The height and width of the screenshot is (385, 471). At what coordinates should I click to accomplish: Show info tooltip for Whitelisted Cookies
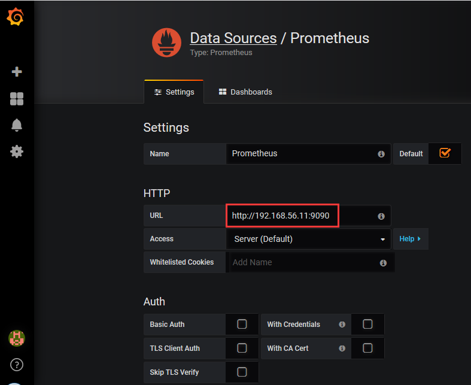pos(383,263)
